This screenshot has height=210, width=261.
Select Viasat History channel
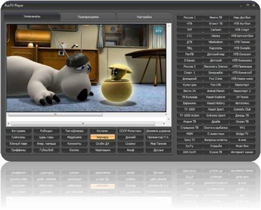click(x=216, y=103)
